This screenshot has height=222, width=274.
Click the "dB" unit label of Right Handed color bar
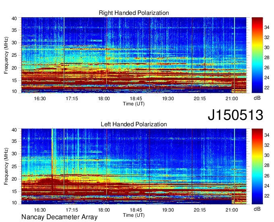(257, 98)
